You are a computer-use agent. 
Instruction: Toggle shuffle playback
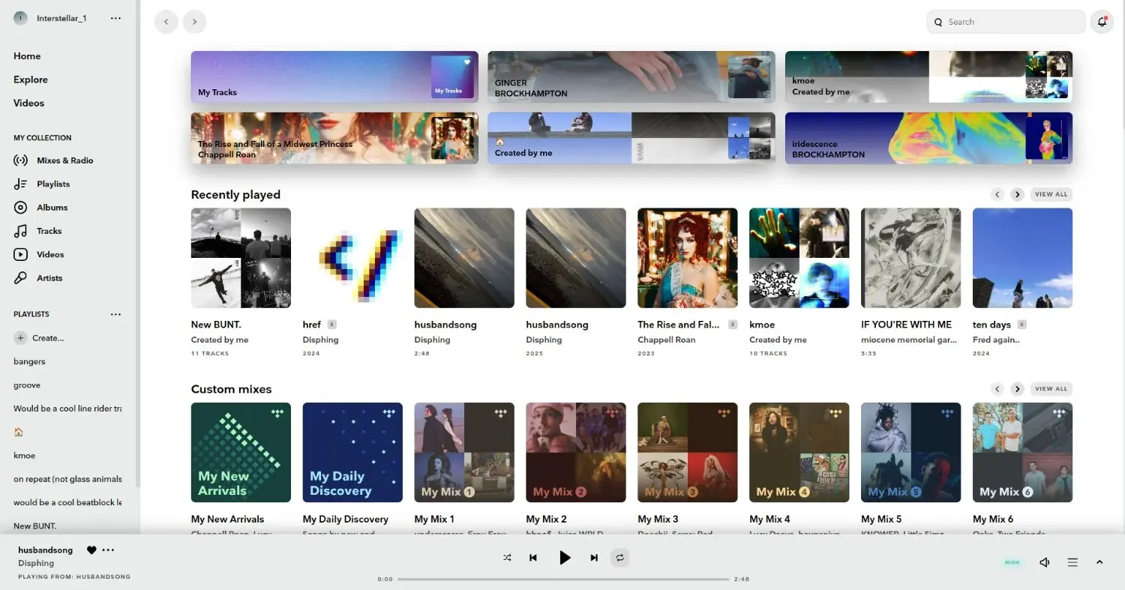click(507, 558)
